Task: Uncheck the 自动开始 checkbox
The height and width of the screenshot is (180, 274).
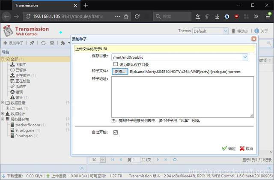Action: pyautogui.click(x=116, y=132)
